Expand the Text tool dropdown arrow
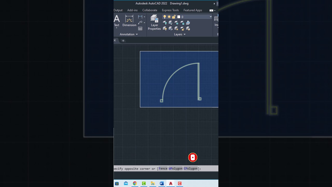Viewport: 332px width, 187px height. coord(117,28)
